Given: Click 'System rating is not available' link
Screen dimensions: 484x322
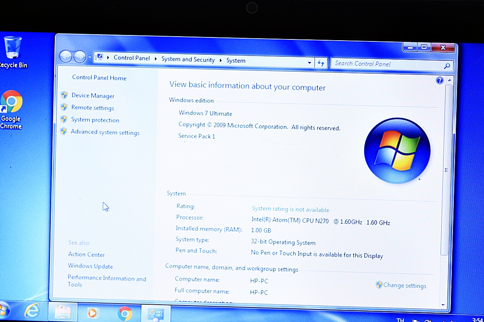Looking at the screenshot, I should [x=290, y=209].
